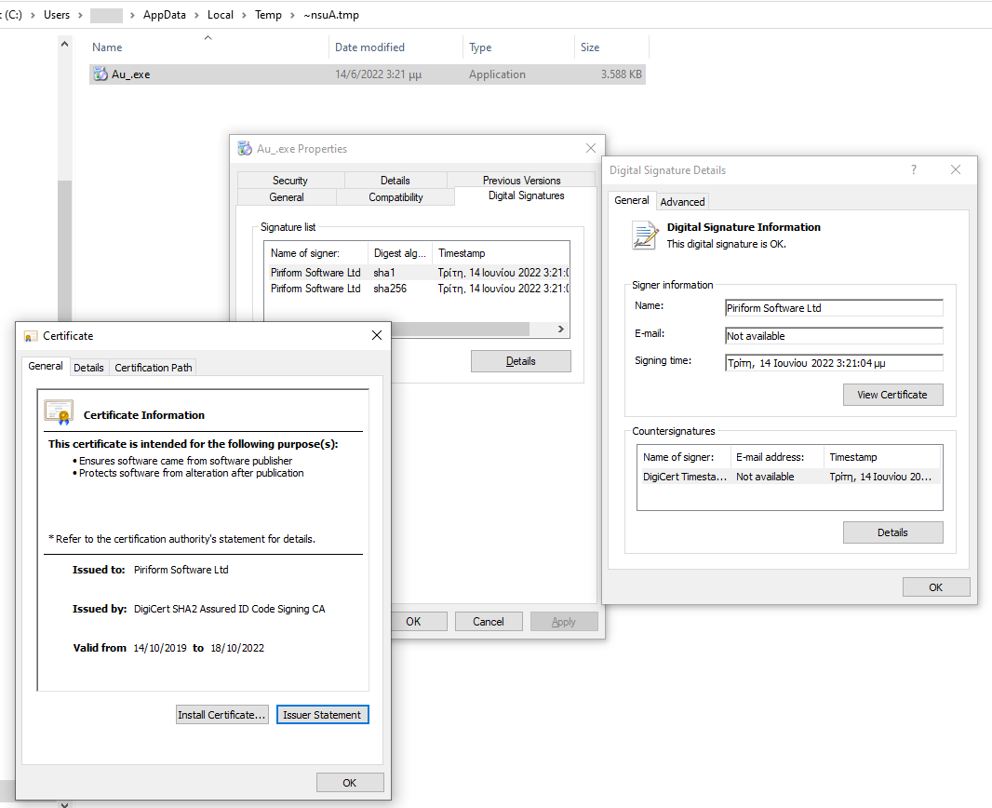Image resolution: width=992 pixels, height=808 pixels.
Task: Click the Au_.exe icon in the Properties title bar
Action: pos(244,148)
